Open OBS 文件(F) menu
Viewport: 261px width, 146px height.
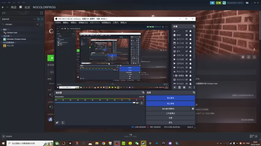[x=58, y=23]
